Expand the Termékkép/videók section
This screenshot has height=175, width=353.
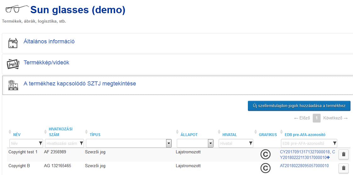pyautogui.click(x=46, y=63)
